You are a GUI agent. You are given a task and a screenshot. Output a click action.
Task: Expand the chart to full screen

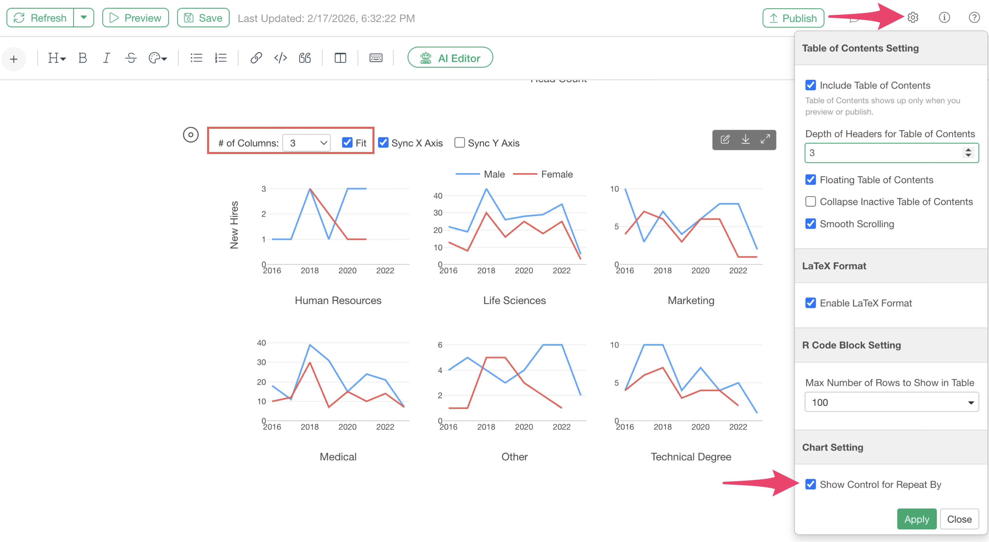point(765,139)
